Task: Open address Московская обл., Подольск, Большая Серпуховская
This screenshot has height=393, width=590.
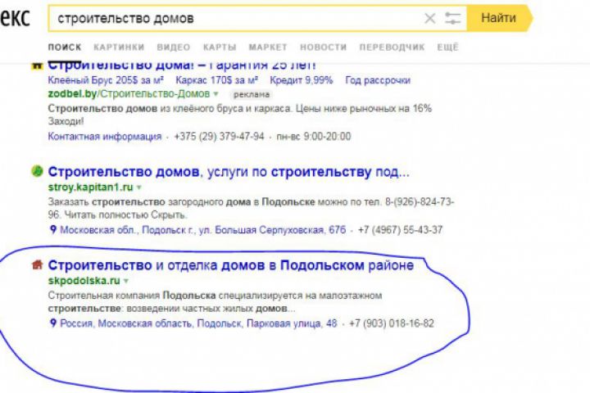Action: 203,230
